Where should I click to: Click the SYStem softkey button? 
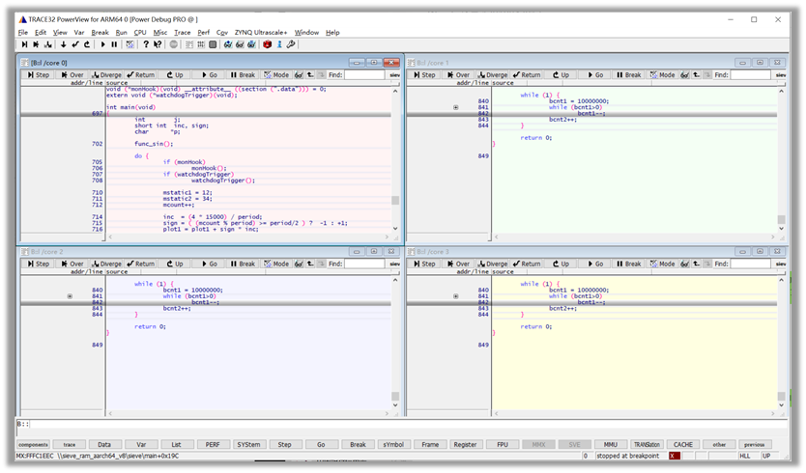click(x=248, y=445)
